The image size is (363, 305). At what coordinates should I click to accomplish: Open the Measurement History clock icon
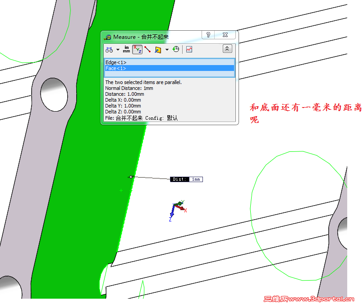coord(176,49)
